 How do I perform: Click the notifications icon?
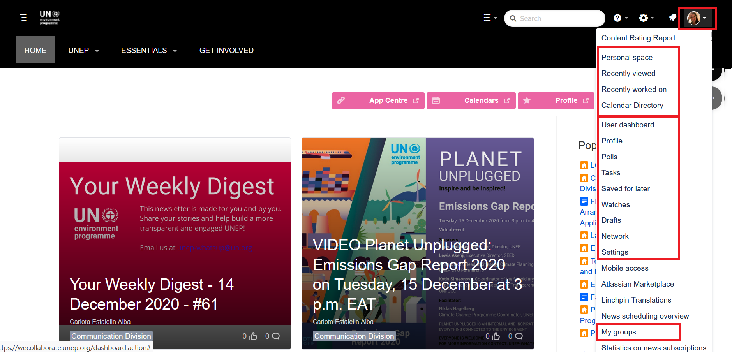tap(672, 18)
